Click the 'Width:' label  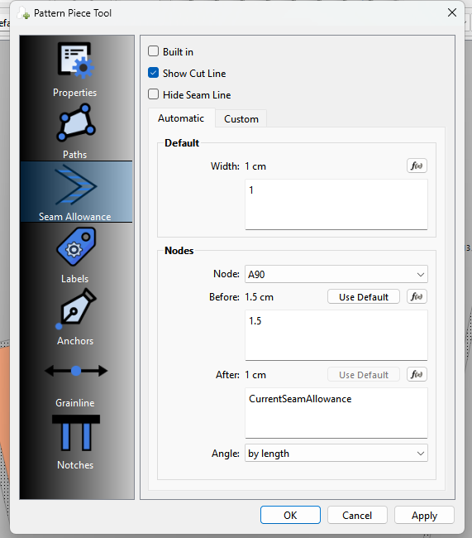point(225,166)
